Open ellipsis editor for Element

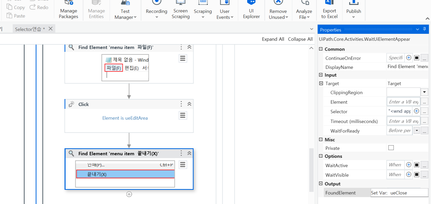[424, 102]
